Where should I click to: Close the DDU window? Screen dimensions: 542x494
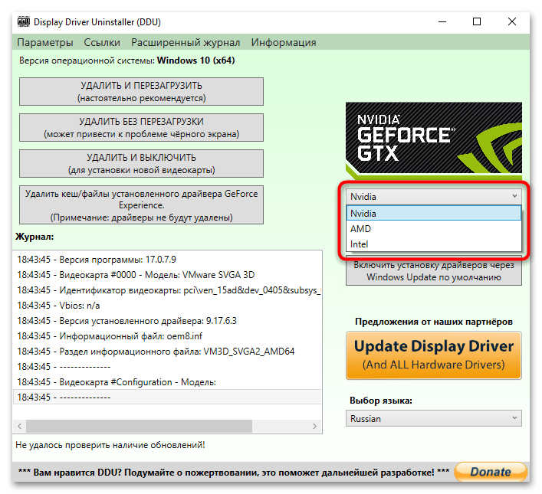click(512, 21)
